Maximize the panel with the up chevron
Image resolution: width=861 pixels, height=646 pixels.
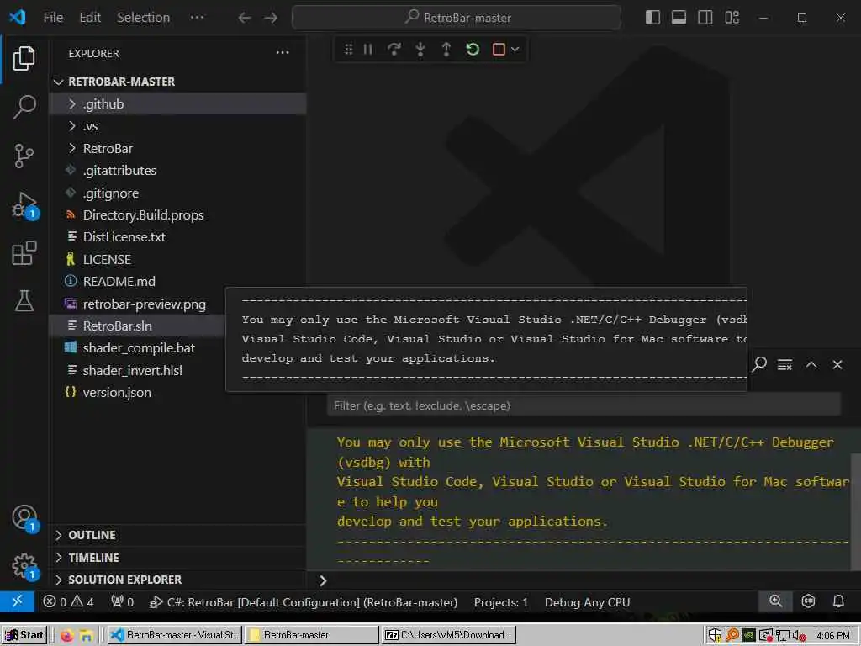tap(811, 364)
